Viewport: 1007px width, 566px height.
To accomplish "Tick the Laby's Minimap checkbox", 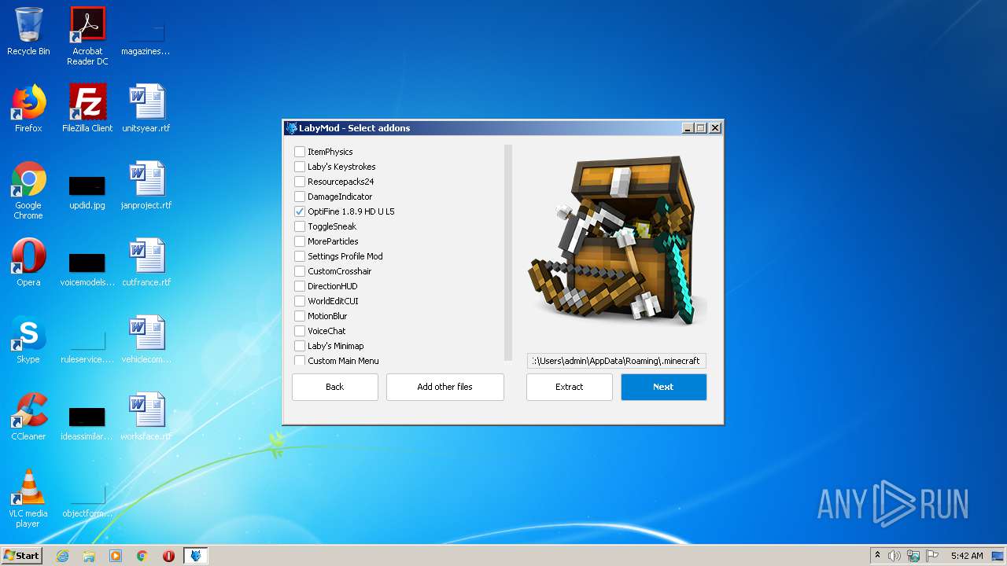I will pos(300,346).
